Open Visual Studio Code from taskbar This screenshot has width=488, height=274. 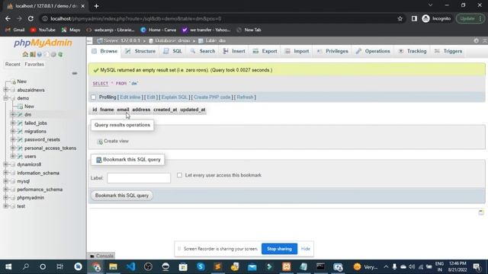point(130,266)
